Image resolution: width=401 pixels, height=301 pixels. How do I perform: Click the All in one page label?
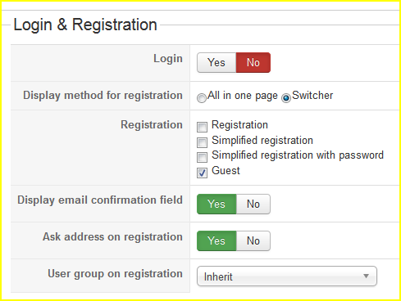tap(243, 96)
